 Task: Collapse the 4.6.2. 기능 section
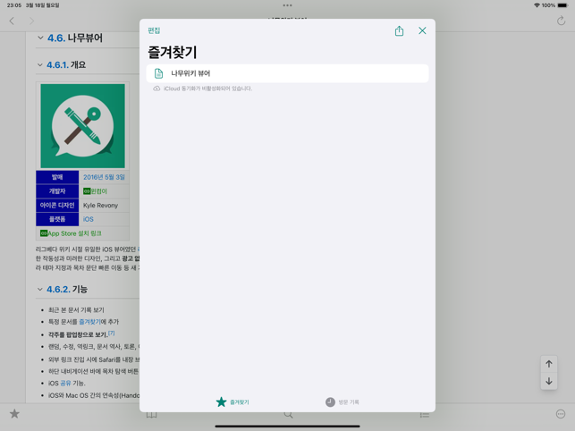pos(40,290)
